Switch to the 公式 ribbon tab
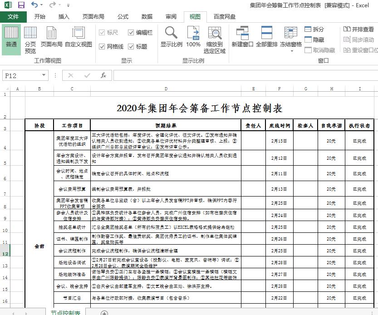 pyautogui.click(x=122, y=16)
